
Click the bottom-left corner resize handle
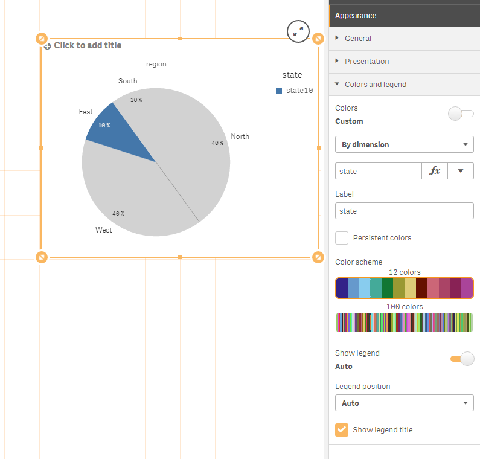[42, 257]
